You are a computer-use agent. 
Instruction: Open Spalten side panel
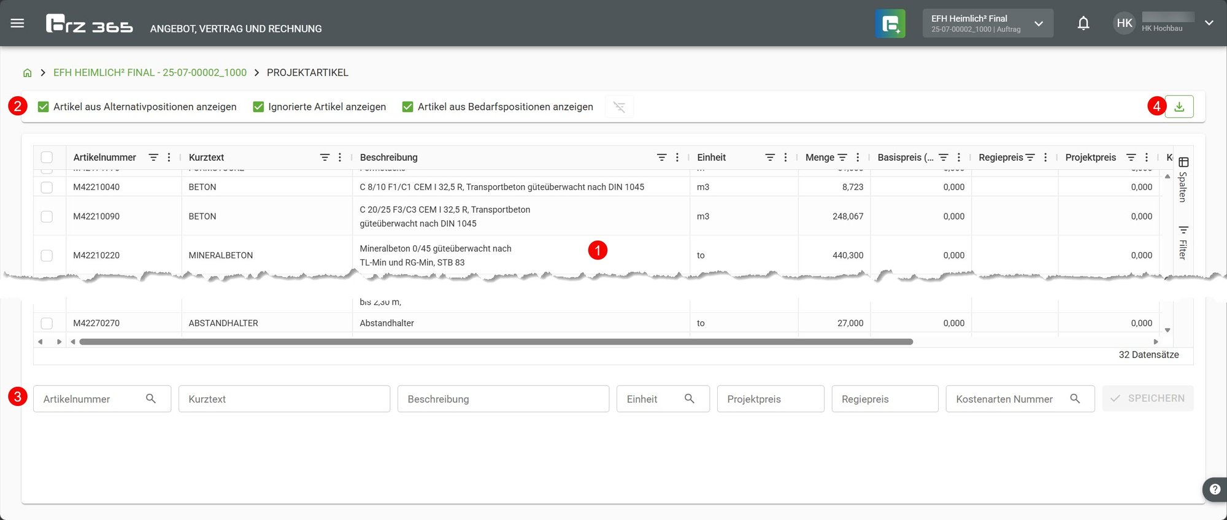pyautogui.click(x=1183, y=180)
